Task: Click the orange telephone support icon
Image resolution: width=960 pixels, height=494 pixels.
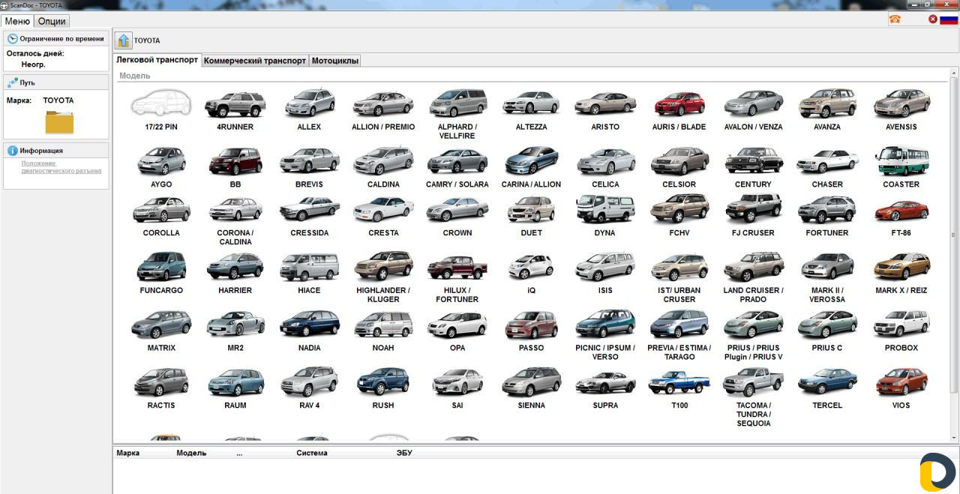Action: [x=895, y=19]
